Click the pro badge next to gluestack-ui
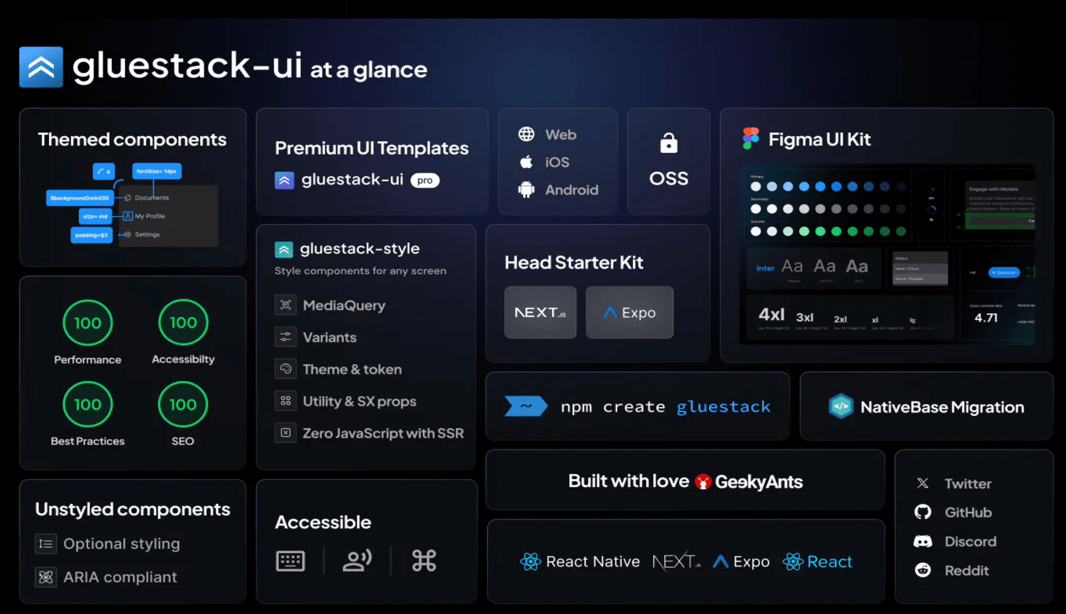This screenshot has height=614, width=1066. point(425,180)
